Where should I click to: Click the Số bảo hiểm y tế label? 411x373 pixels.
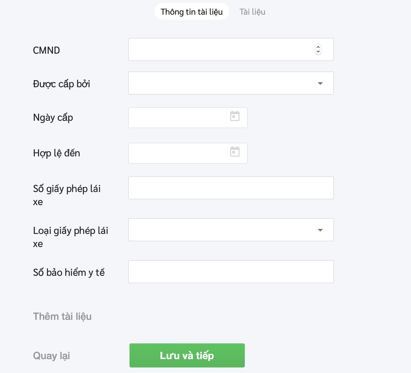pos(69,272)
